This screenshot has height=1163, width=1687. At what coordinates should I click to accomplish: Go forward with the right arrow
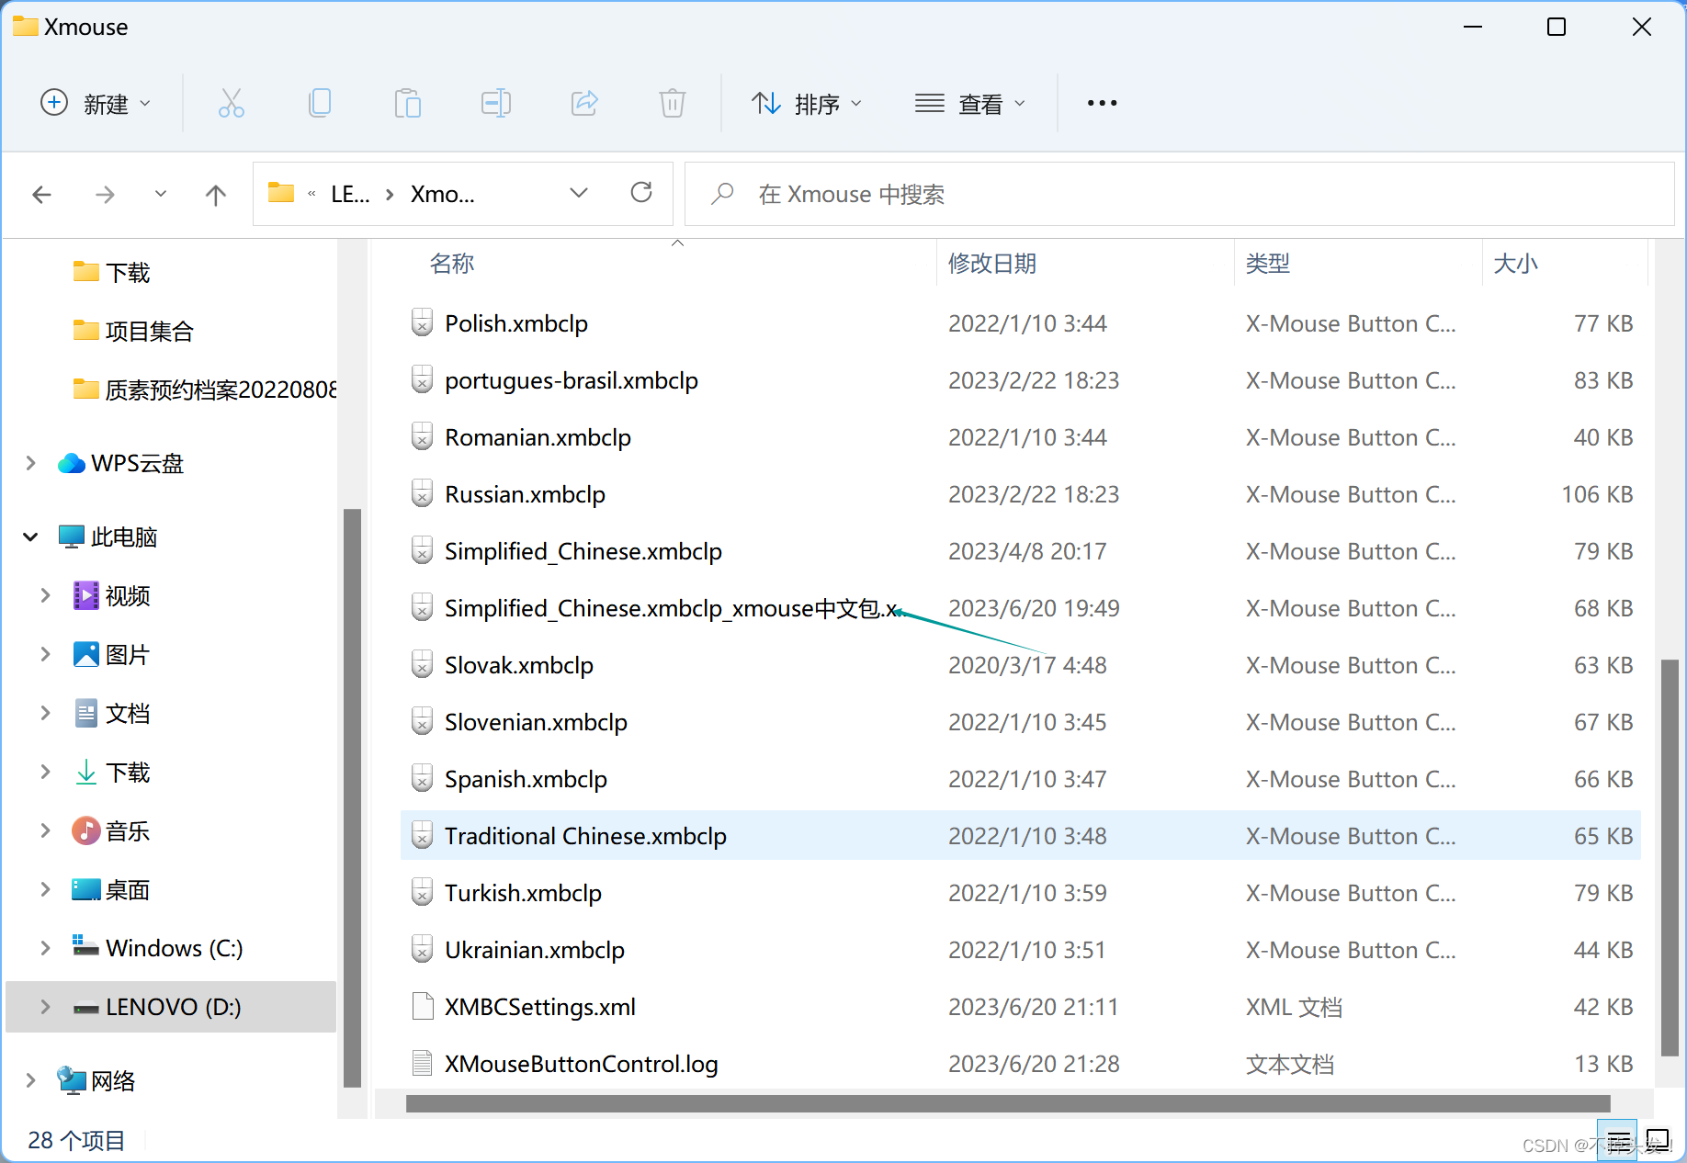(105, 195)
